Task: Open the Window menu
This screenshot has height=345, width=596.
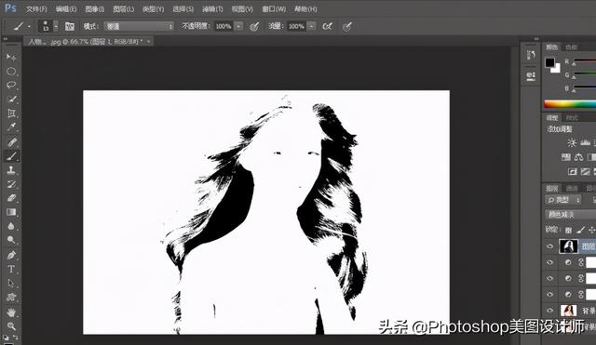Action: 274,9
